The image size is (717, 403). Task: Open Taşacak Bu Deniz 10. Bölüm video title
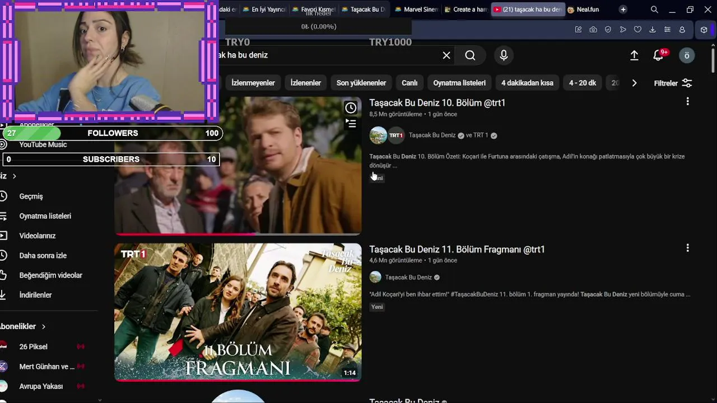coord(437,102)
